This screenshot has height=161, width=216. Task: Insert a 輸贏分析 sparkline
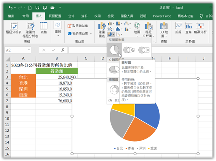pos(200,28)
